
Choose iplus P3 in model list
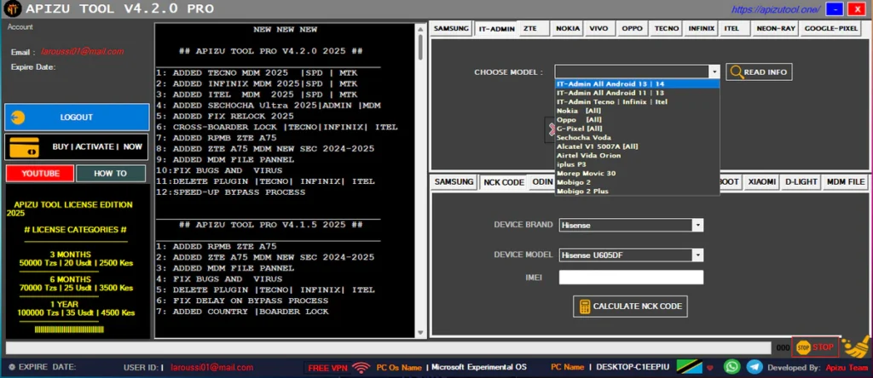637,164
